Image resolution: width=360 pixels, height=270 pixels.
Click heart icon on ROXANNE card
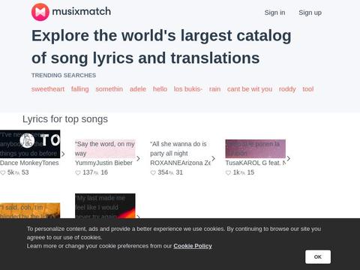(153, 172)
